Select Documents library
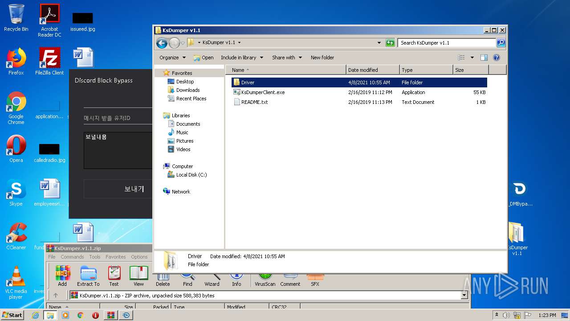Image resolution: width=570 pixels, height=321 pixels. 183,124
